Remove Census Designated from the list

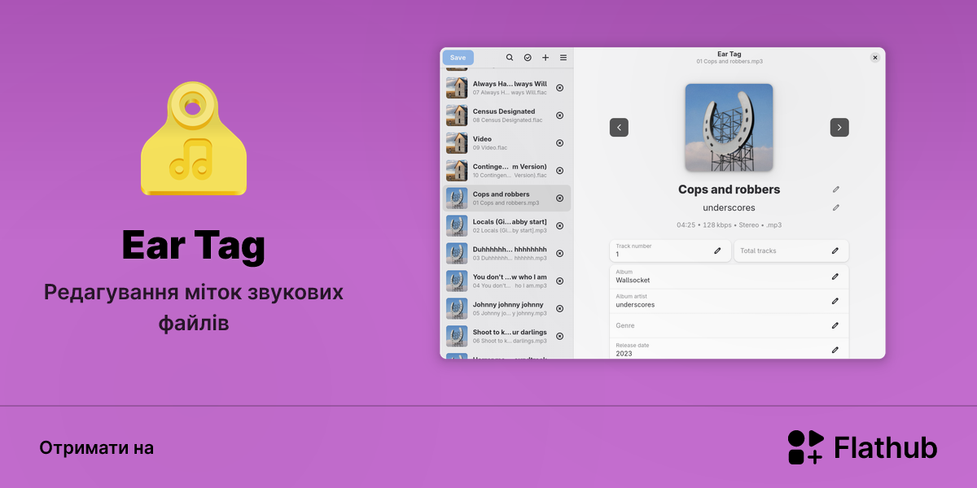coord(559,115)
